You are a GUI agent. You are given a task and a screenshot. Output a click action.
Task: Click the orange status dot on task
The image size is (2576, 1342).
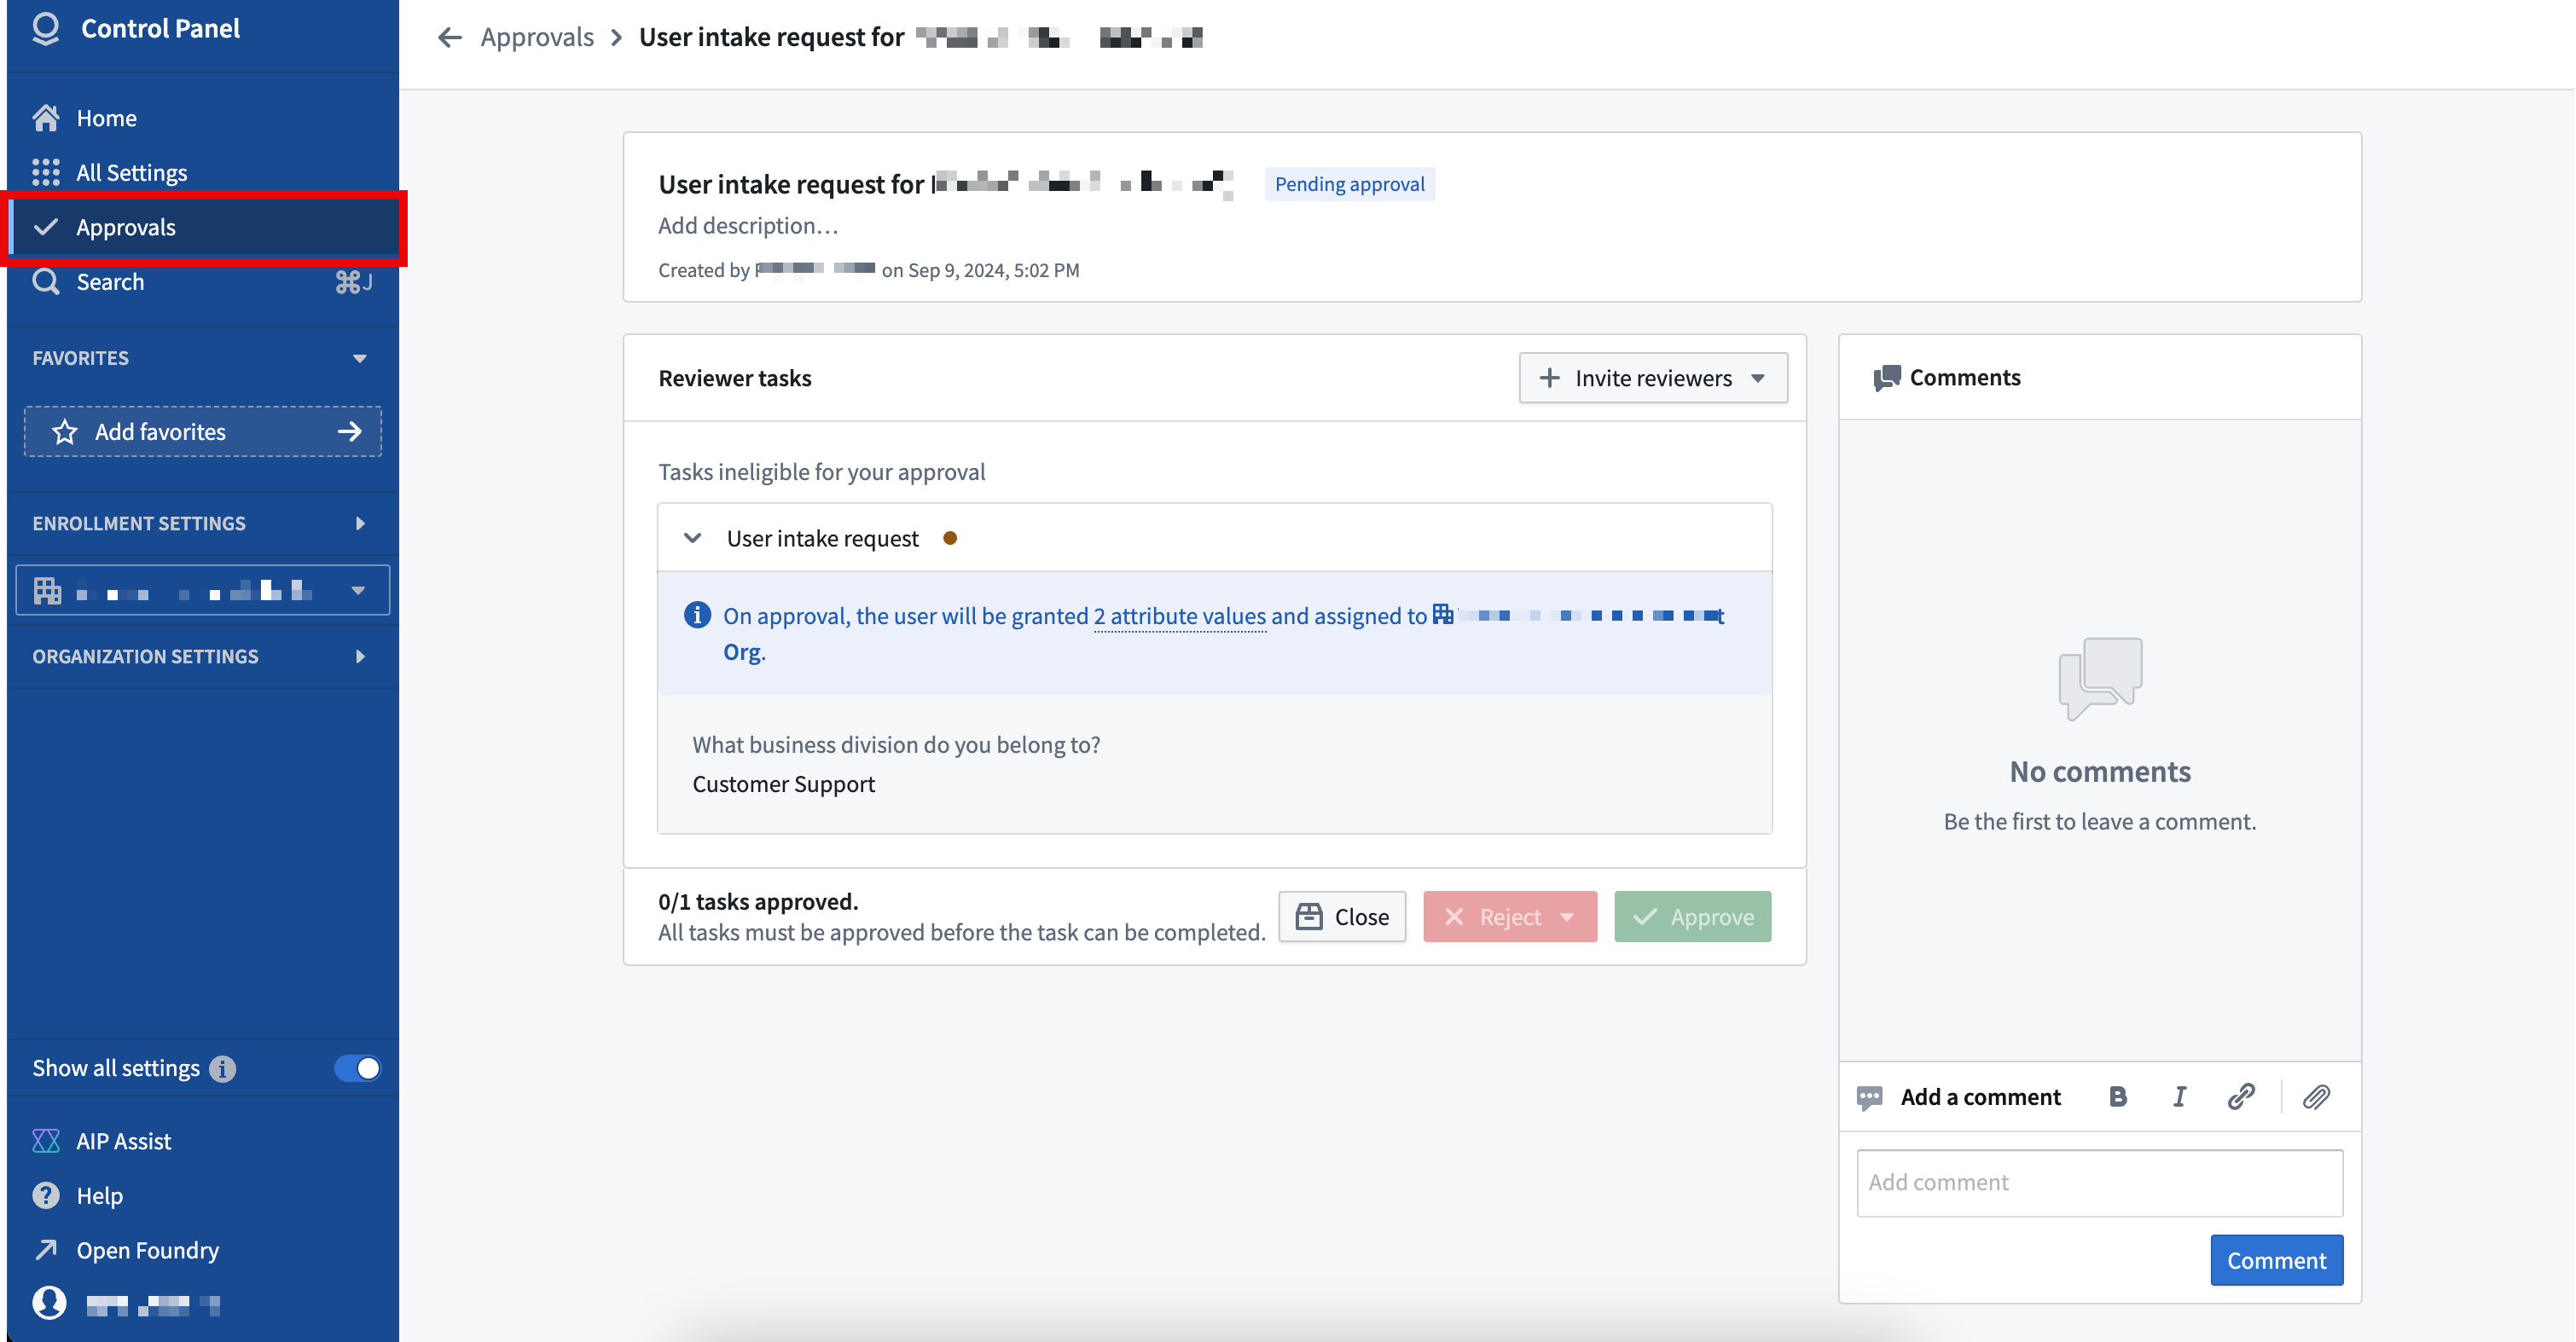949,538
